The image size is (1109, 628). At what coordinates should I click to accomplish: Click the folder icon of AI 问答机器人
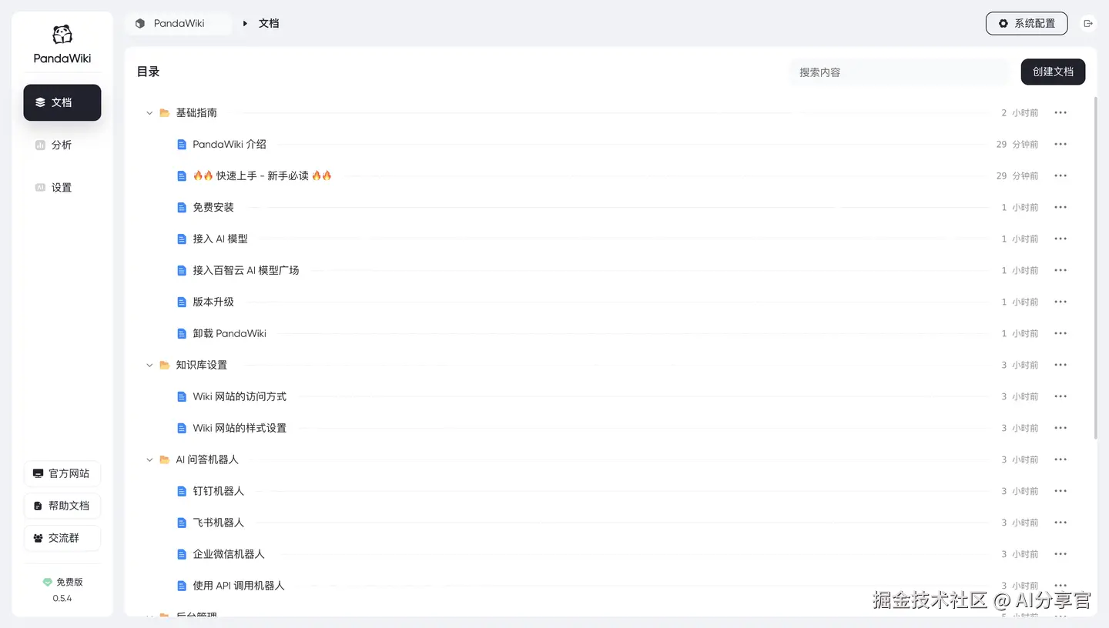164,460
